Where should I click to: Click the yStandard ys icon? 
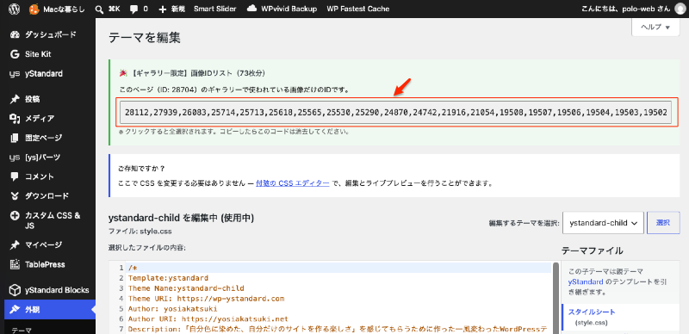[15, 74]
